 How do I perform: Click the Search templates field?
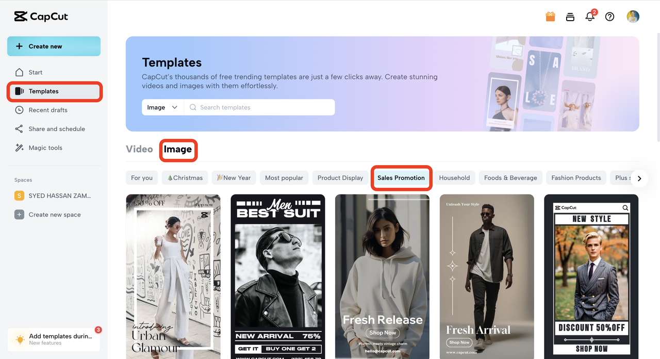259,107
